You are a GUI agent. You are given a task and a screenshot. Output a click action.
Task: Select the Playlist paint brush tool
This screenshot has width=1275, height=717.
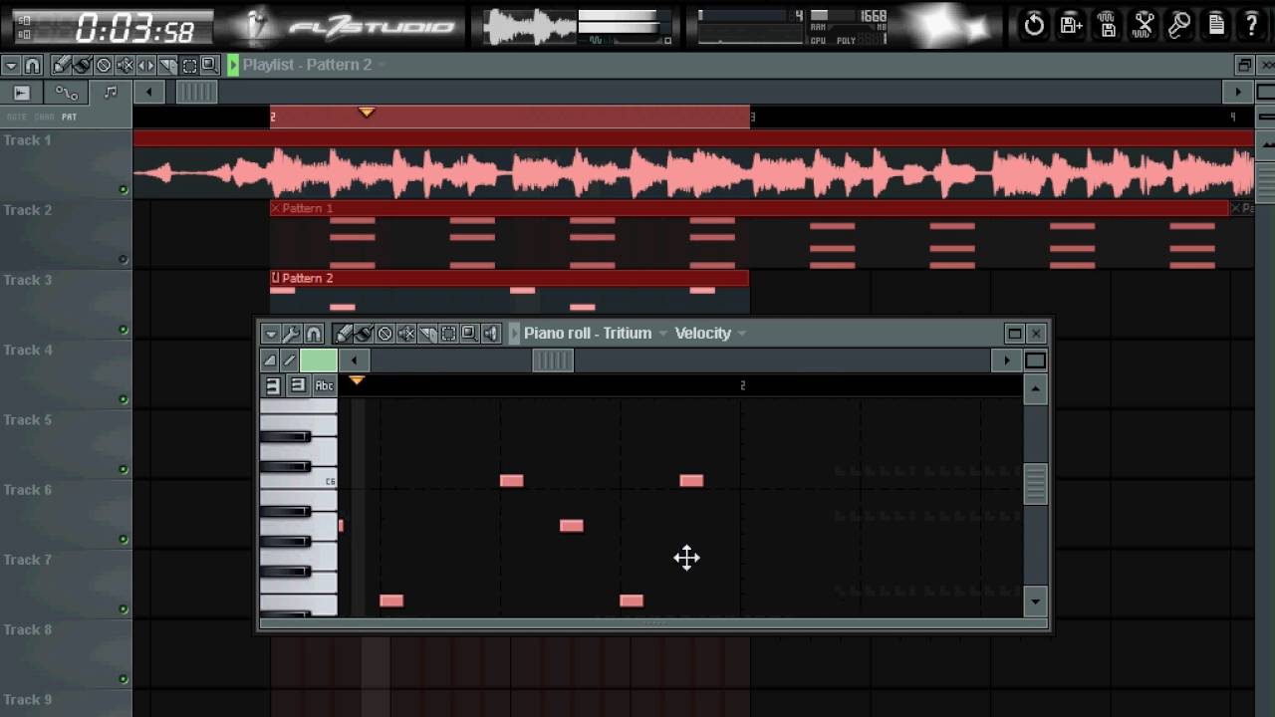82,66
